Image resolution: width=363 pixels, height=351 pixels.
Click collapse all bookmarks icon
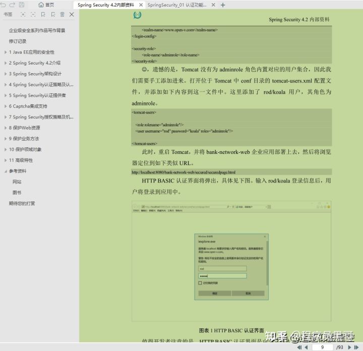[33, 14]
